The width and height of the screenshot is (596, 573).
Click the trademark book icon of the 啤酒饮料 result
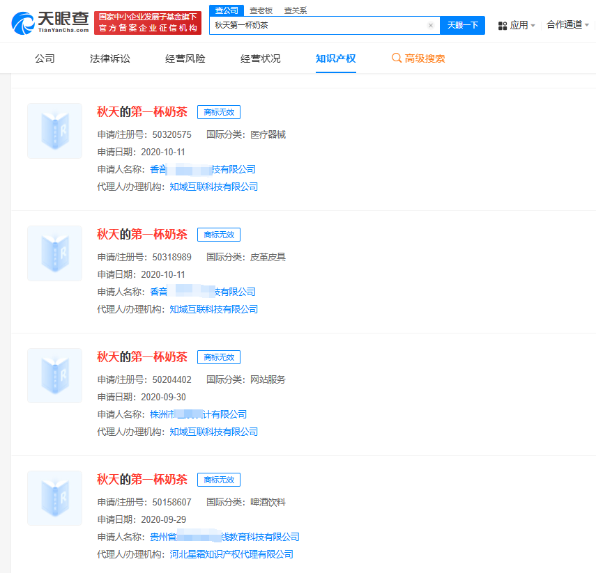54,498
